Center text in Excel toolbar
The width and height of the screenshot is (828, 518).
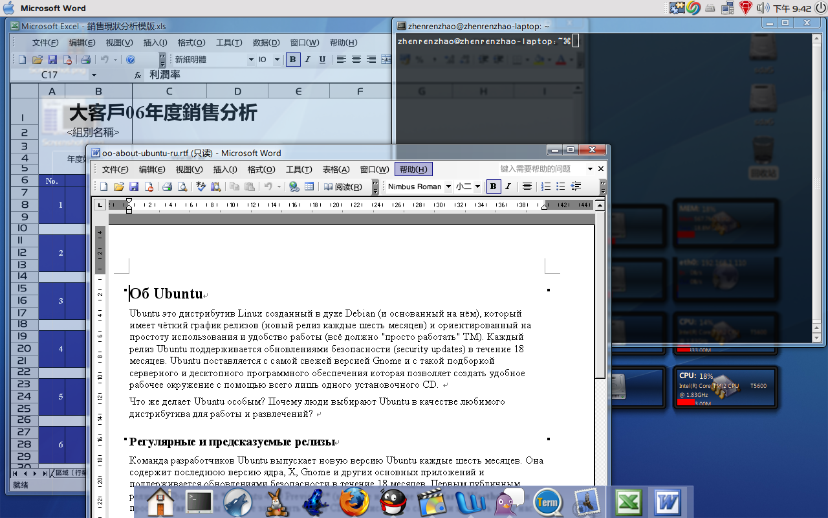click(x=356, y=60)
